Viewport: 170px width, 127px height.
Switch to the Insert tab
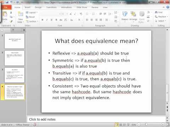(27, 7)
